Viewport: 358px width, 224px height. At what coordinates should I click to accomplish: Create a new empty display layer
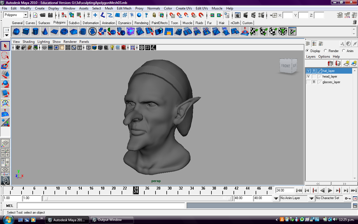(x=346, y=63)
